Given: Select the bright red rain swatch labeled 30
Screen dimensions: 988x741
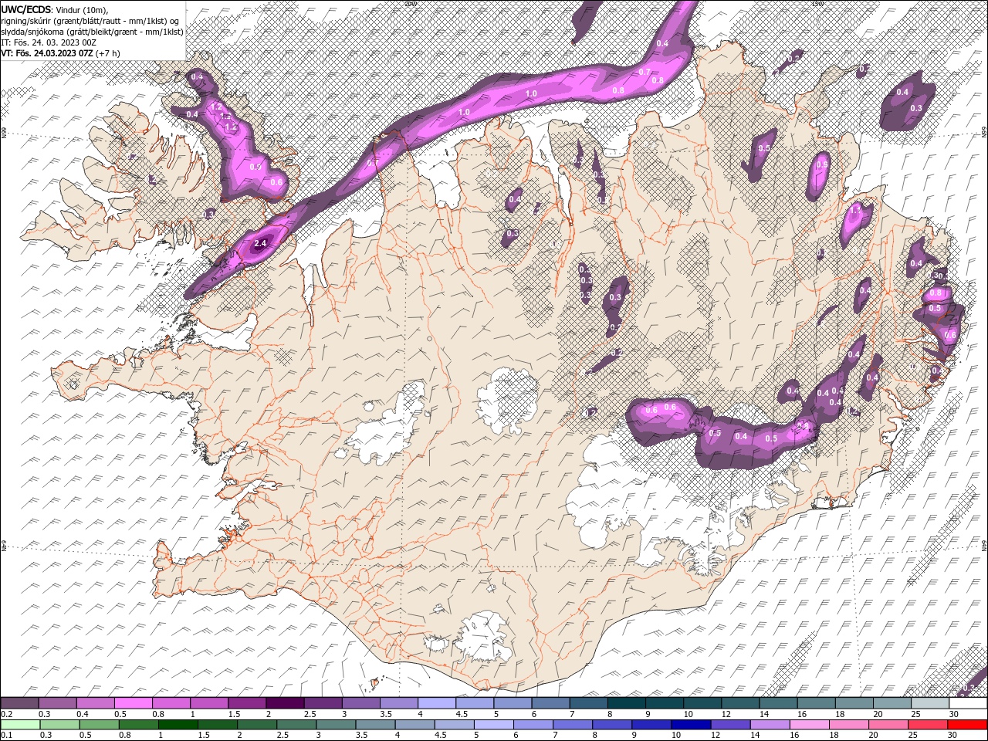Looking at the screenshot, I should [x=968, y=724].
